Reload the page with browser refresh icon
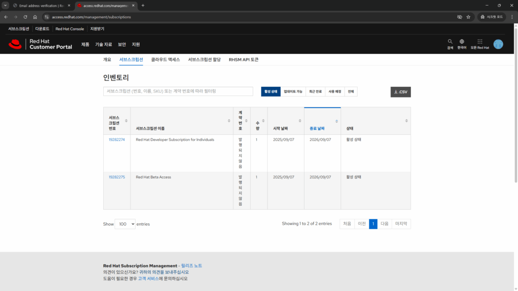This screenshot has height=291, width=518. [x=25, y=17]
